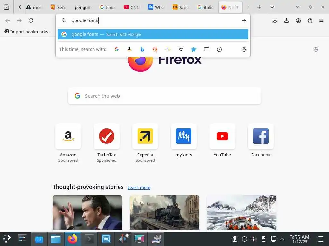Search history with clock icon
Viewport: 329px width, 246px height.
pyautogui.click(x=219, y=49)
